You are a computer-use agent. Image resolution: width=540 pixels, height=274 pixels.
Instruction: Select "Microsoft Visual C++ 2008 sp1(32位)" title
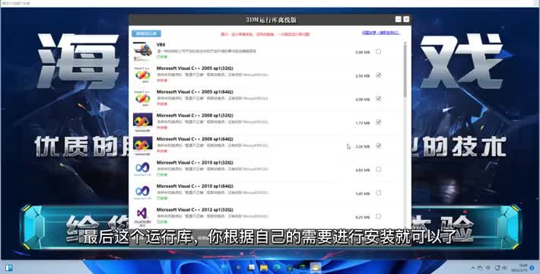pyautogui.click(x=195, y=116)
